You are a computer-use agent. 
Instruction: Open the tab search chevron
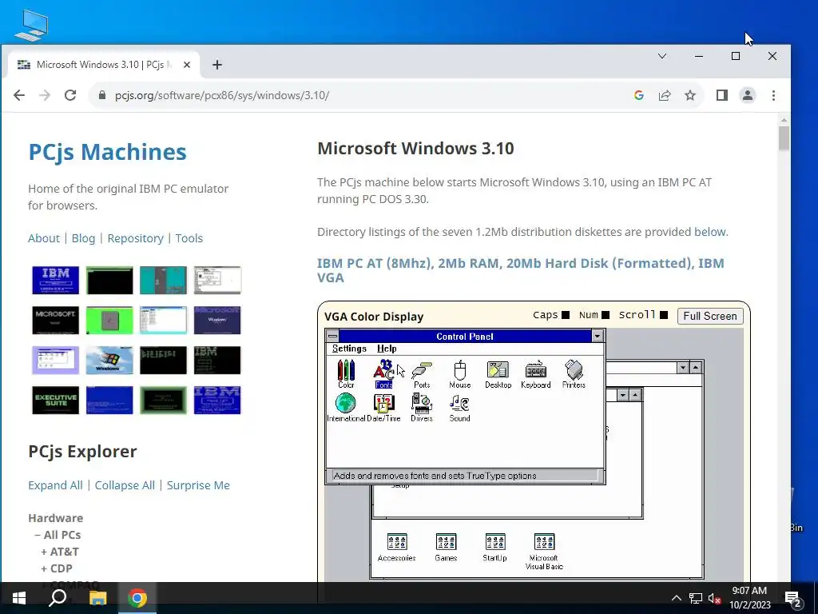point(662,56)
